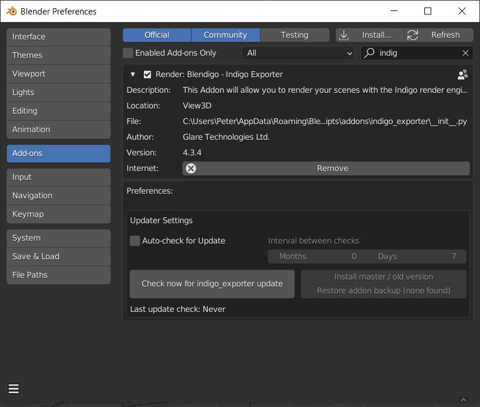Expand the small arrow at bottom right
480x407 pixels.
[463, 399]
